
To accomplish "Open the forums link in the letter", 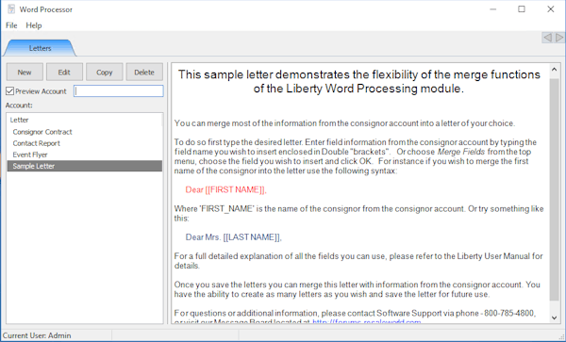I will [366, 321].
